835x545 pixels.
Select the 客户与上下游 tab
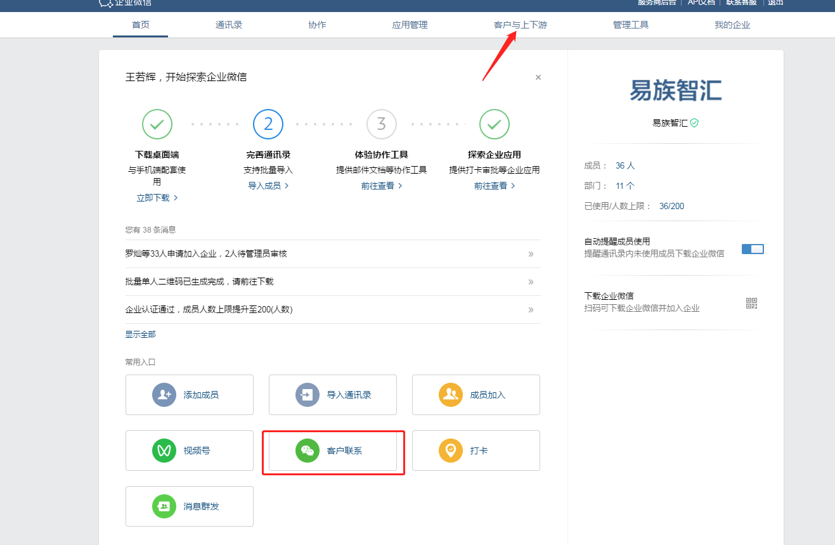point(521,25)
